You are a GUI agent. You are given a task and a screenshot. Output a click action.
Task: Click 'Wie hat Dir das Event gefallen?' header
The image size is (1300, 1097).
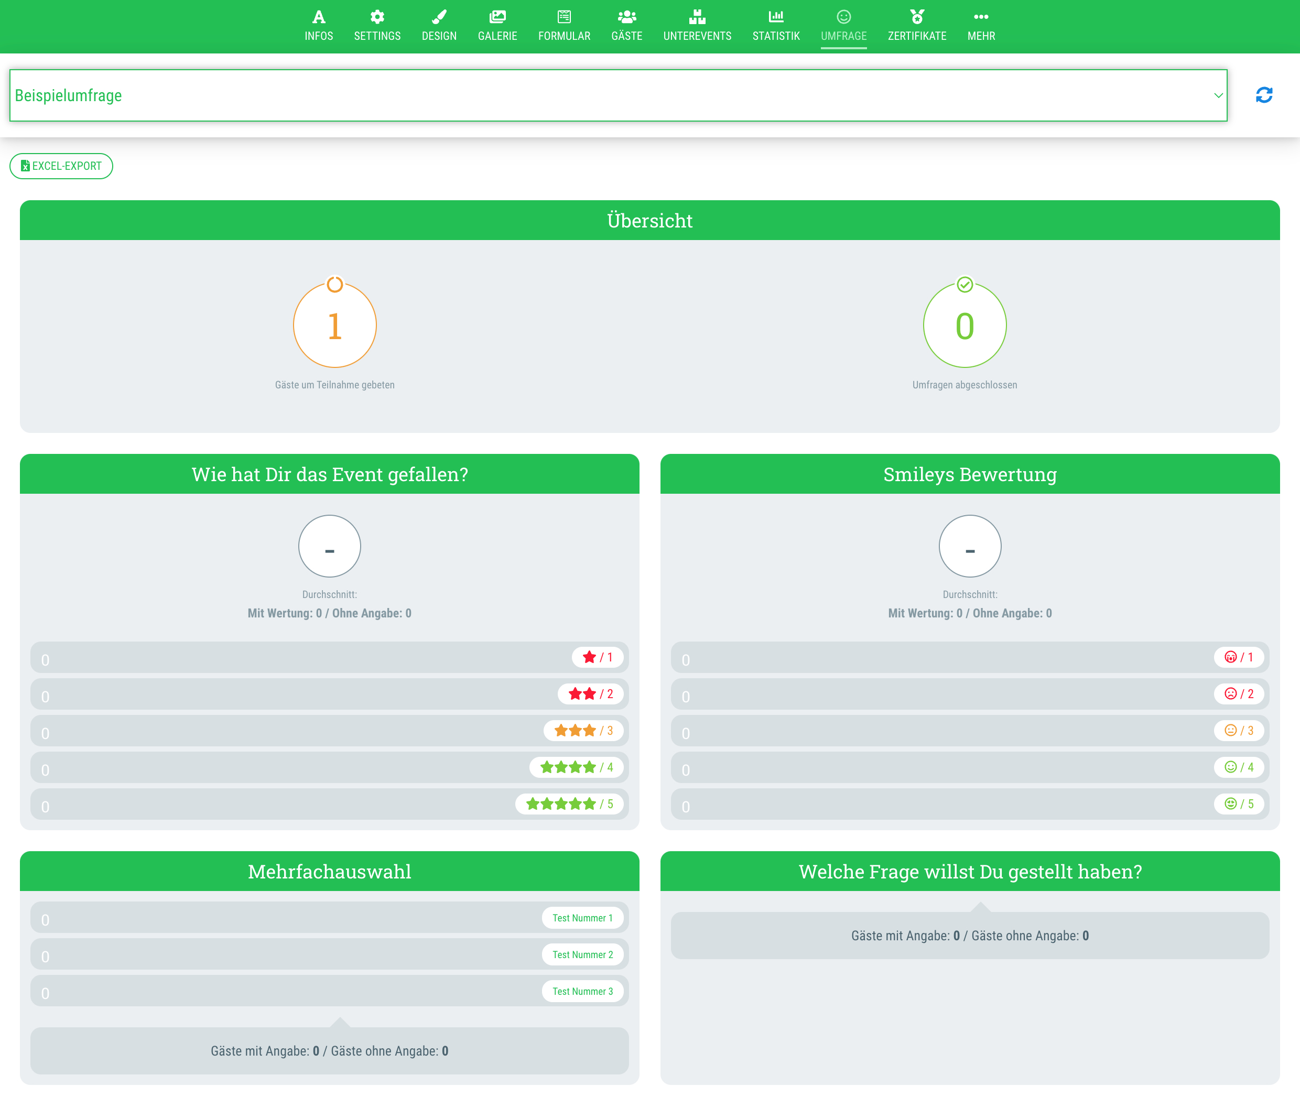[x=329, y=474]
